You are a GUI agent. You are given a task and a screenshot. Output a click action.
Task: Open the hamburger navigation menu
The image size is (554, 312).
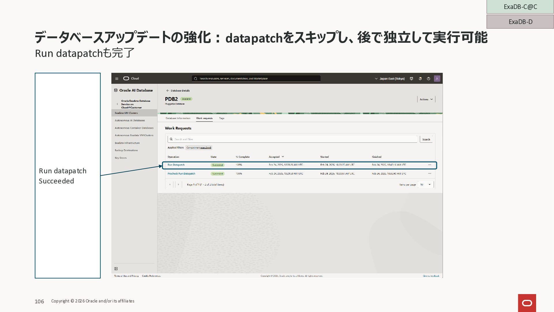(117, 79)
